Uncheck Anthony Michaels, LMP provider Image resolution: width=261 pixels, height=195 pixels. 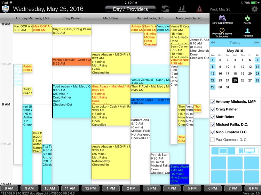point(213,102)
